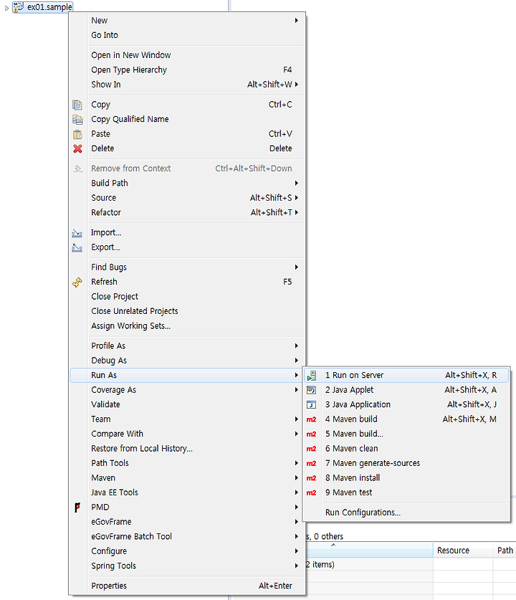
Task: Click the Run As menu entry
Action: click(188, 375)
